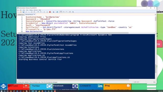
Task: Close the demopreview.ps1 tab
Action: point(34,15)
